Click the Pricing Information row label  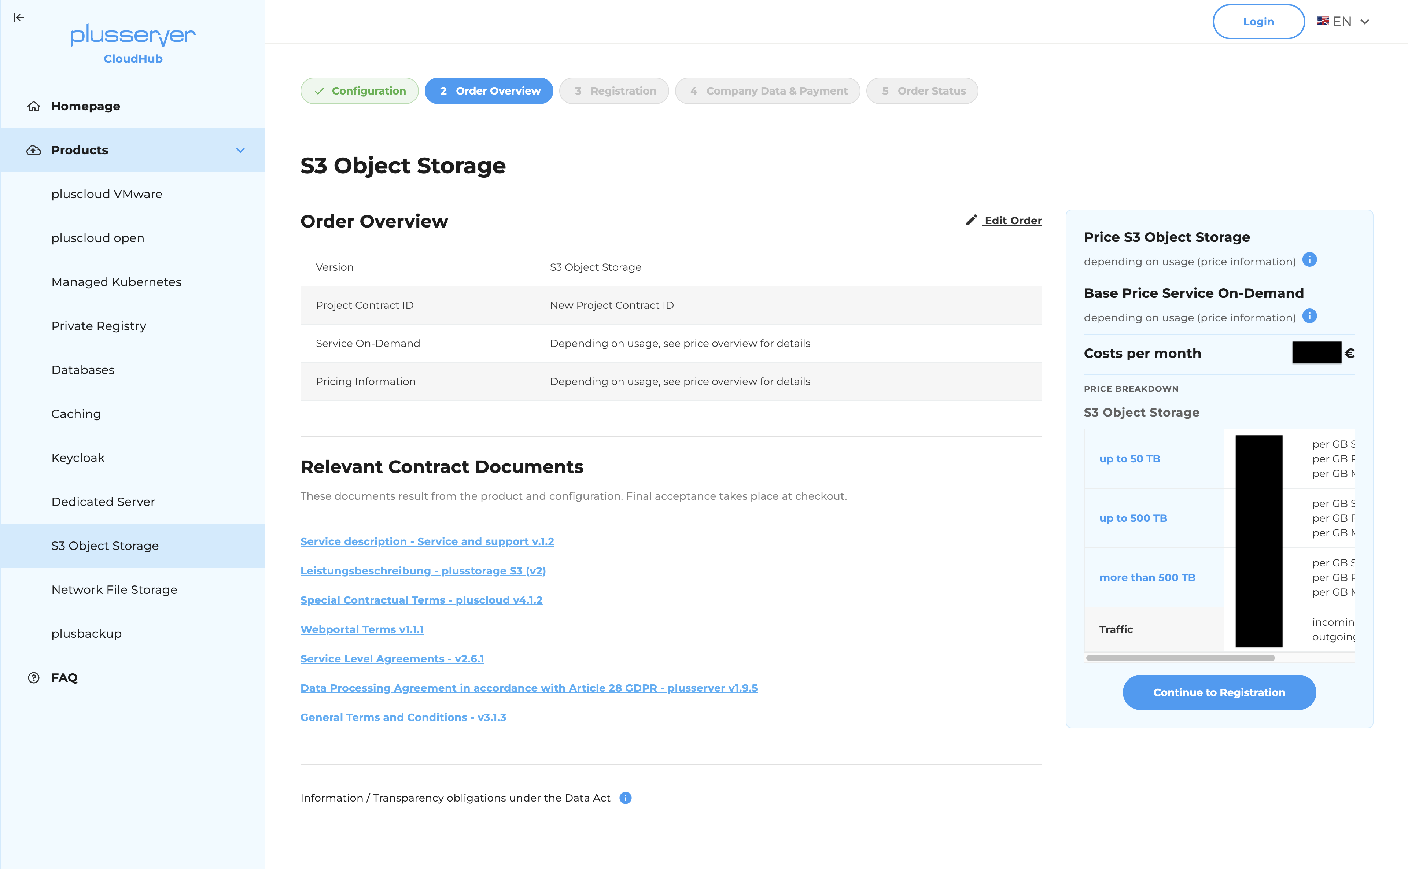[x=366, y=382]
